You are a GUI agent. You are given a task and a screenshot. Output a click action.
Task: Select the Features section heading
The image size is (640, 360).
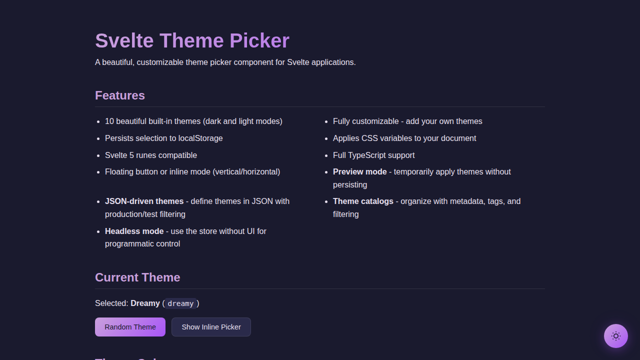tap(120, 95)
